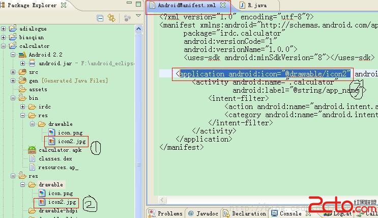Viewport: 378px width, 218px height.
Task: Select icon2.jpg image icon above drawable-hdpi
Action: coord(42,202)
